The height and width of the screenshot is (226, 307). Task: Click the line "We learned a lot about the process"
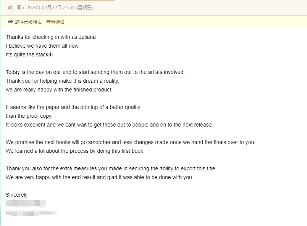pos(75,151)
